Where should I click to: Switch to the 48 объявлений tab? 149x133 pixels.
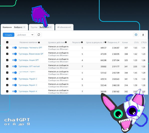point(64,27)
